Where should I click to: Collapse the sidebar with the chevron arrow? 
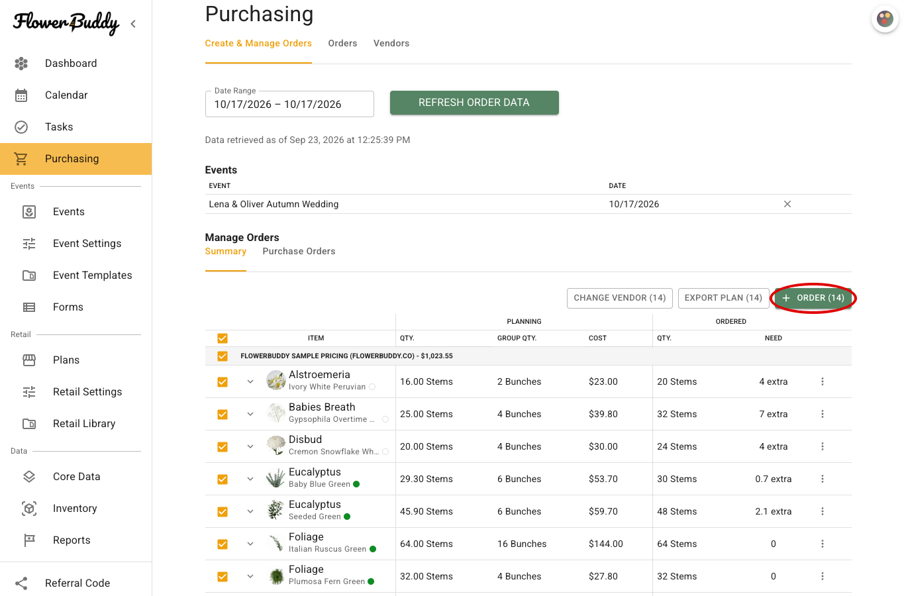tap(133, 24)
